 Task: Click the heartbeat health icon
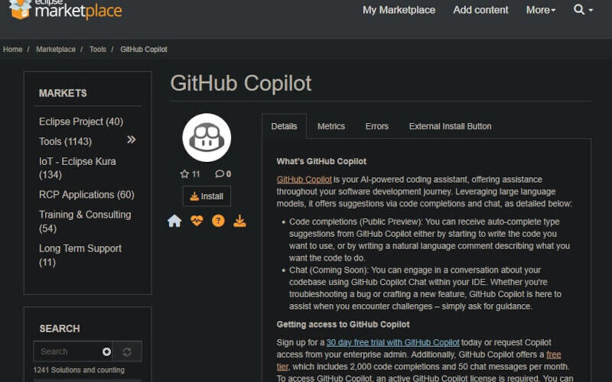tap(197, 221)
